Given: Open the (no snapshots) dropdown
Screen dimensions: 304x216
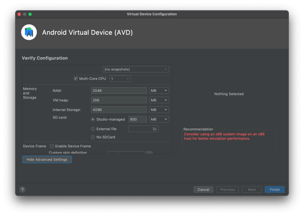Looking at the screenshot, I should coord(136,69).
